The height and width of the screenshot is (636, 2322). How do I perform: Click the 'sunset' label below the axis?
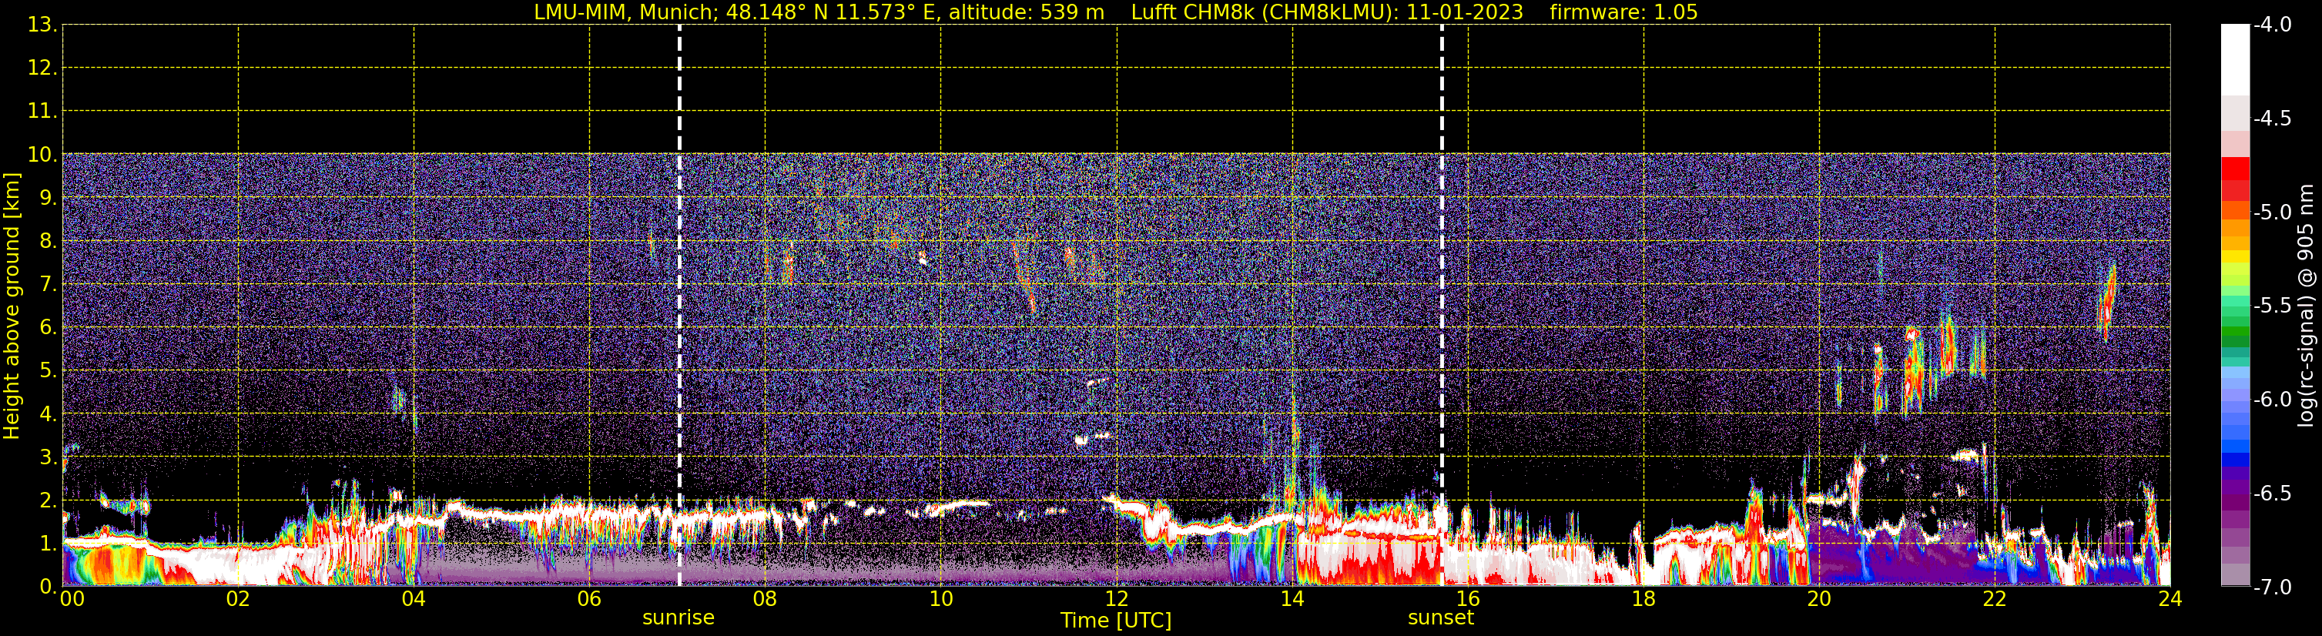1440,618
